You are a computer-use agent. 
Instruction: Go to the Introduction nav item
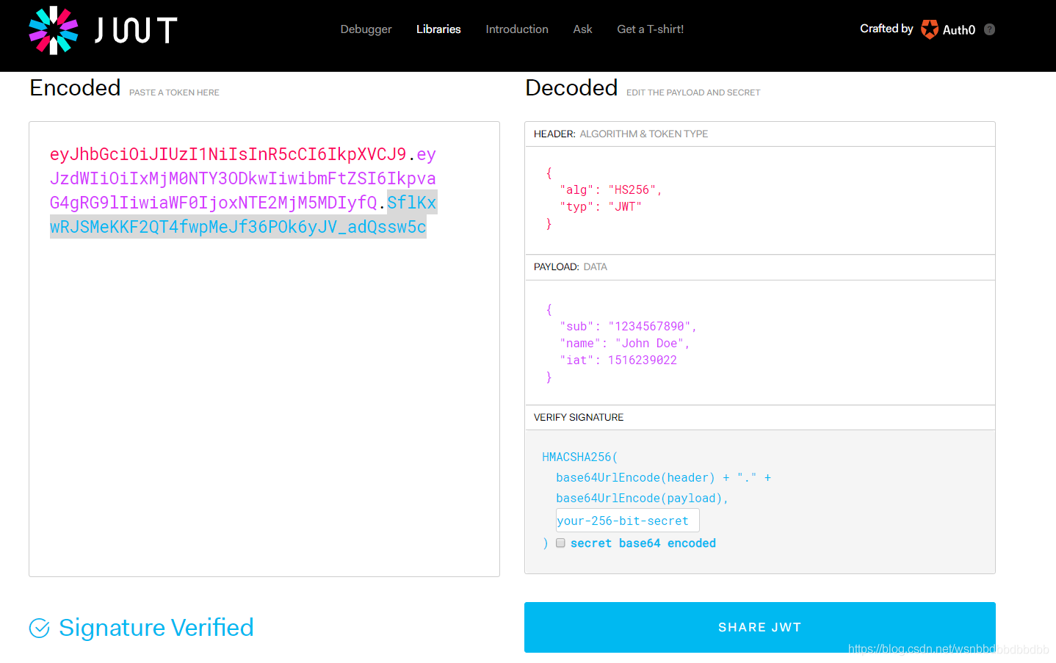pyautogui.click(x=517, y=29)
